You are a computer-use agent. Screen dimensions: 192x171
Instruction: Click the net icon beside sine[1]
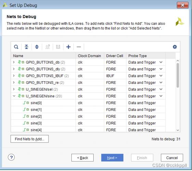pos(26,110)
